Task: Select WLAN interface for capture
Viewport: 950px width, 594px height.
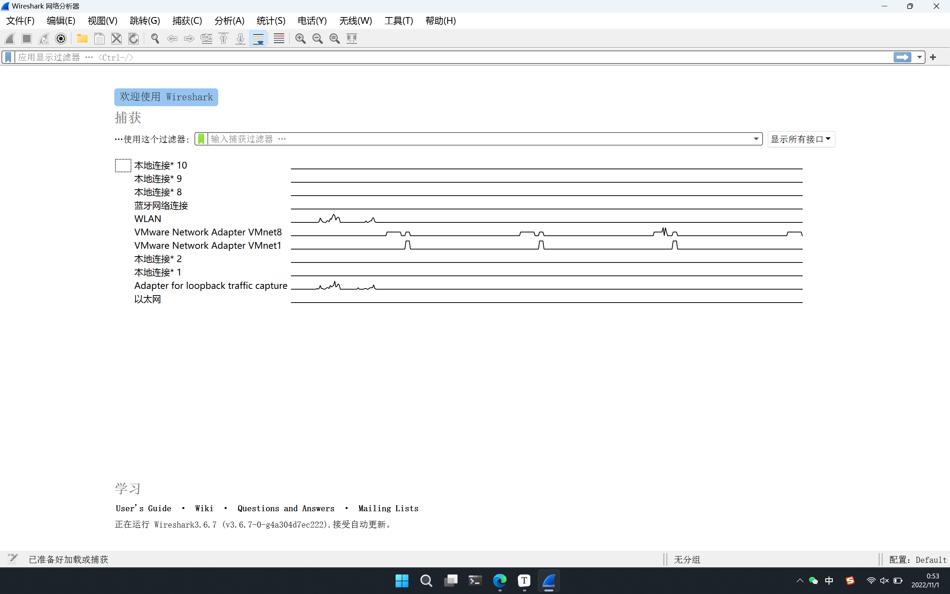Action: tap(147, 218)
